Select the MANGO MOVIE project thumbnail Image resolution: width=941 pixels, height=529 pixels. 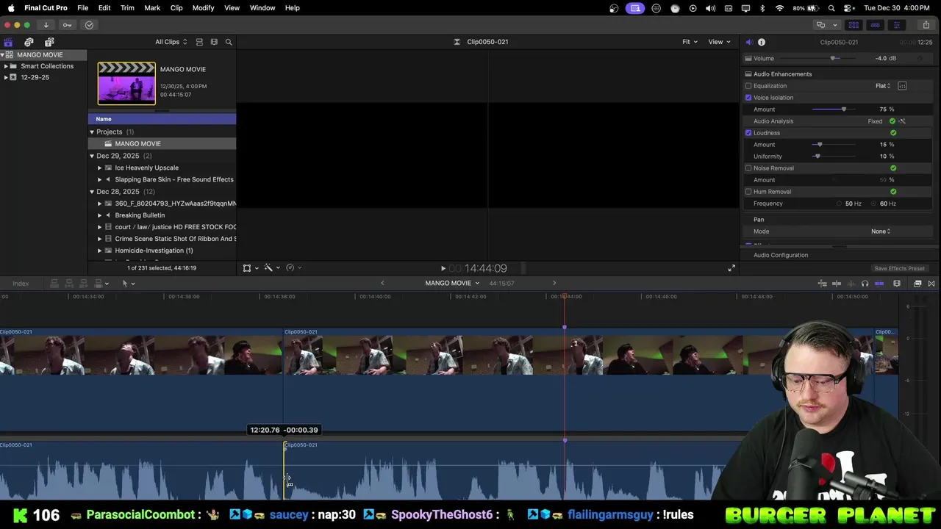126,84
